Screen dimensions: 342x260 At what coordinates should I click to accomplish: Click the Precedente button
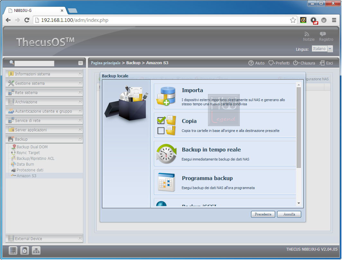[x=263, y=214]
